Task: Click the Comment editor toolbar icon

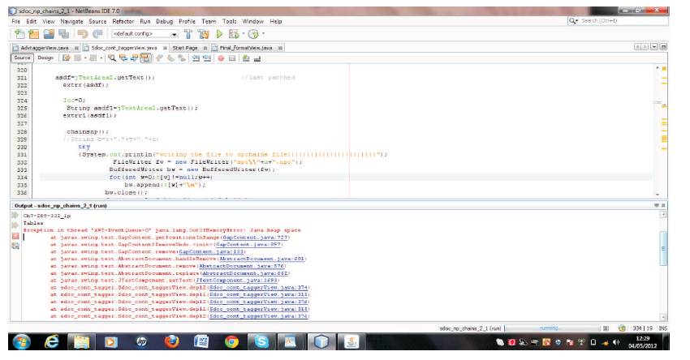Action: (x=246, y=58)
